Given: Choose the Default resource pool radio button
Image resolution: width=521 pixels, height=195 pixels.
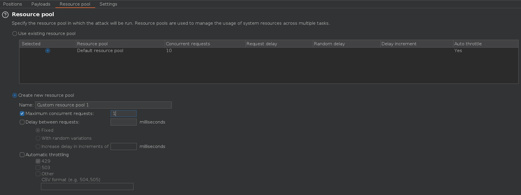Looking at the screenshot, I should point(48,51).
